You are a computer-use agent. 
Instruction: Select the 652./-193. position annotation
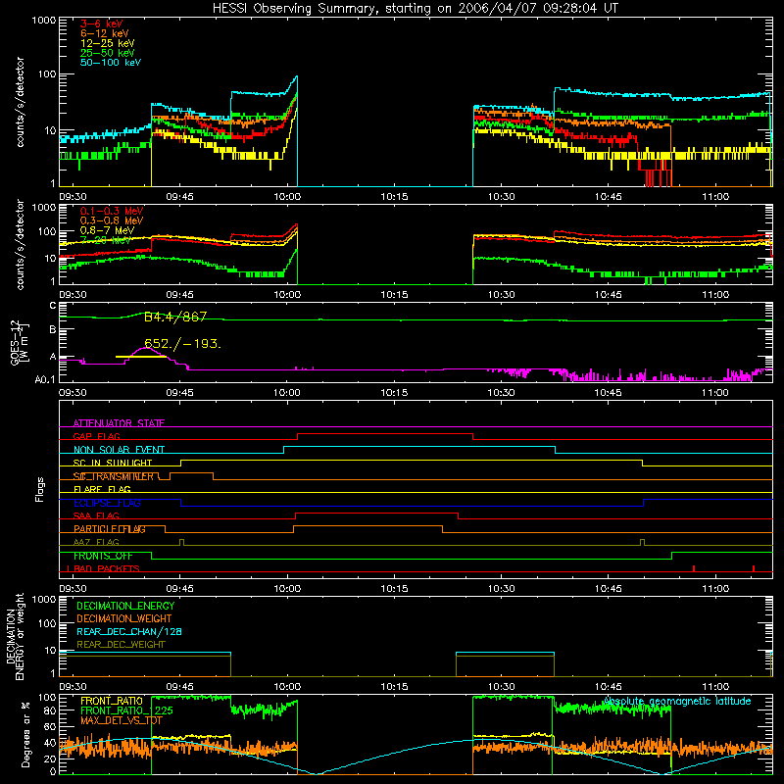[182, 344]
